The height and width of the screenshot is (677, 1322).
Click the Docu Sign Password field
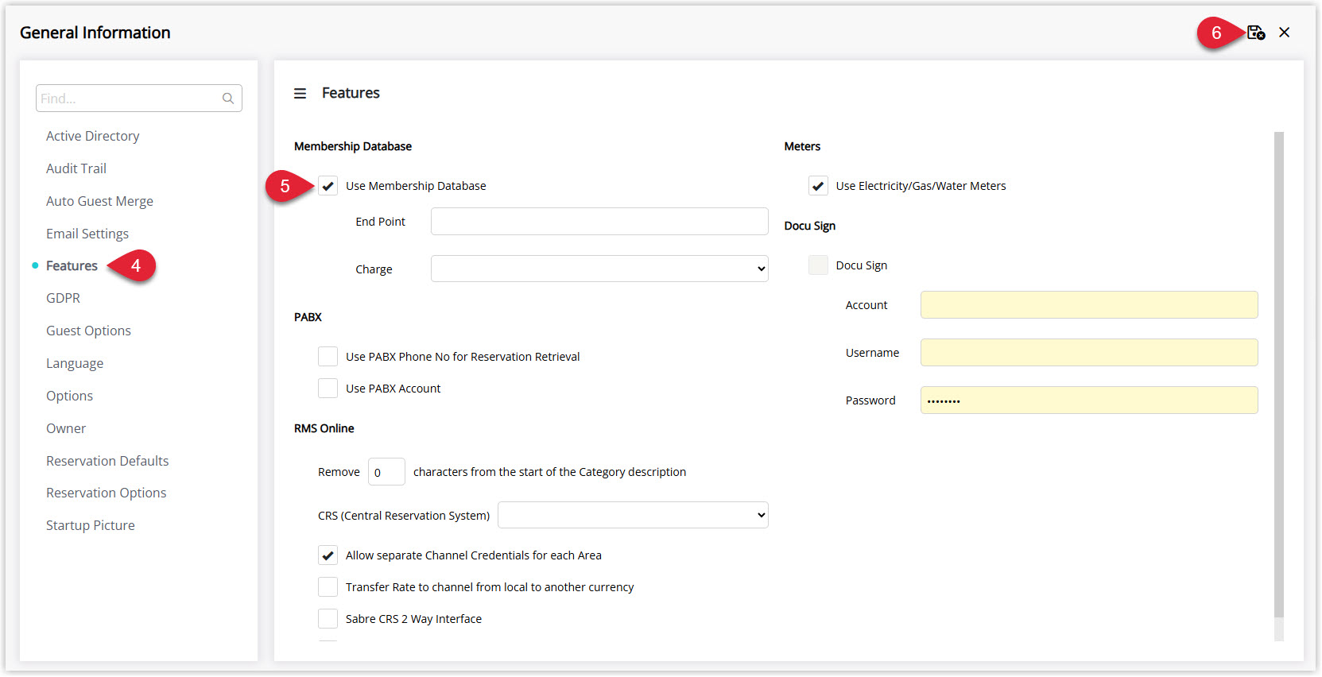pyautogui.click(x=1089, y=400)
